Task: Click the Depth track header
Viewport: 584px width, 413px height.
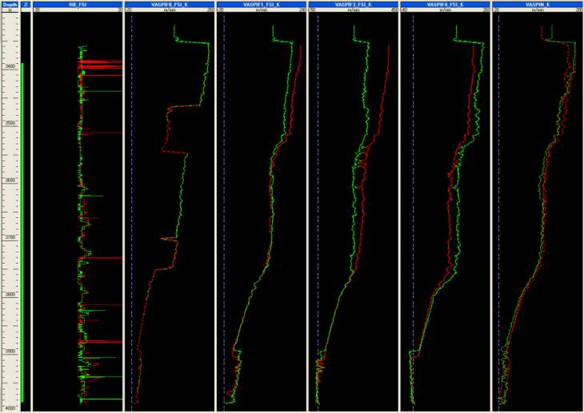Action: (x=10, y=4)
